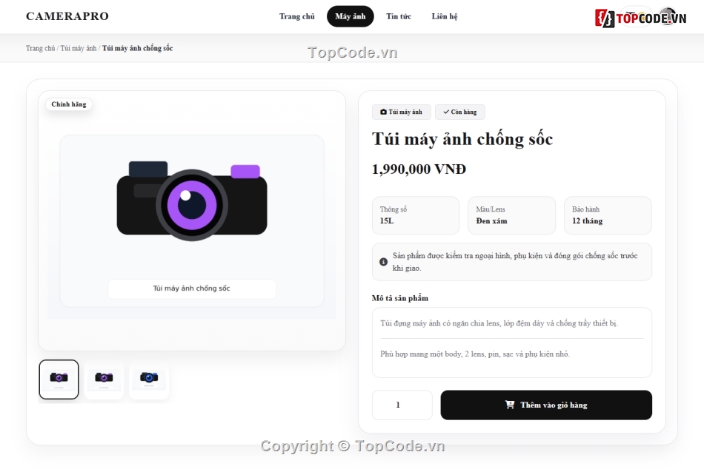Click the info icon beside inspection note

383,262
